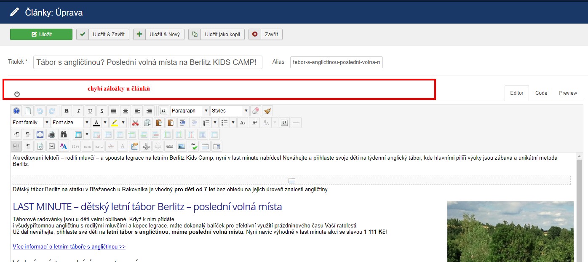This screenshot has width=588, height=262.
Task: Click the Insert Link chain icon
Action: [x=170, y=147]
